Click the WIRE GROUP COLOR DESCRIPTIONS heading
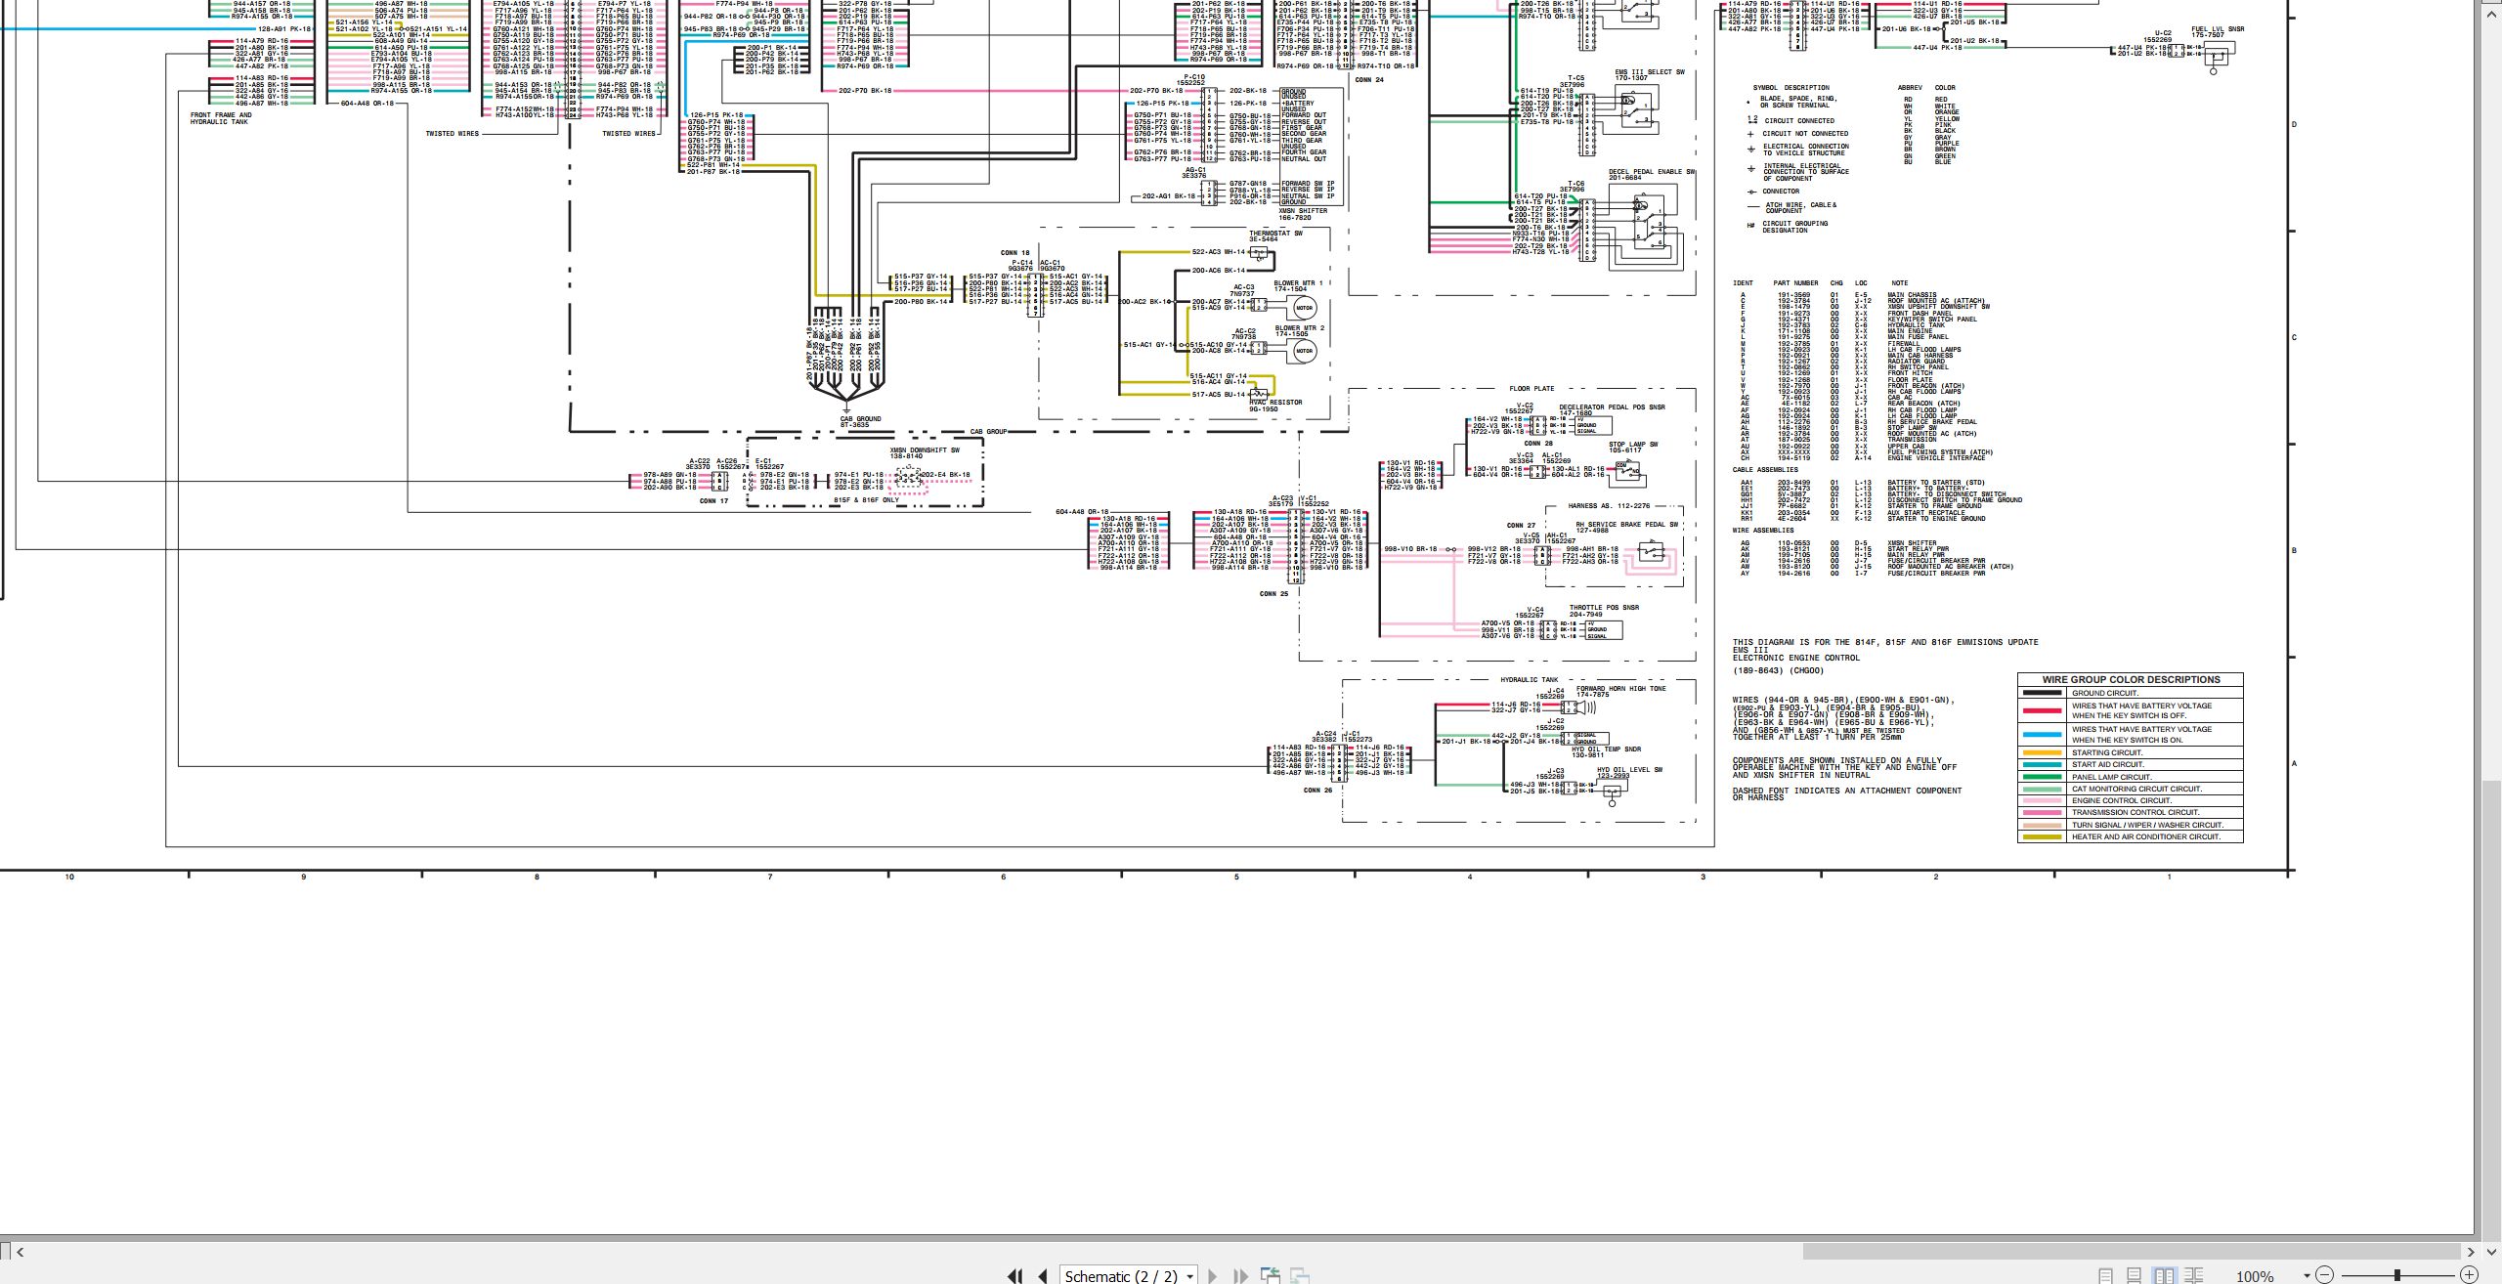The image size is (2502, 1284). pyautogui.click(x=2131, y=679)
